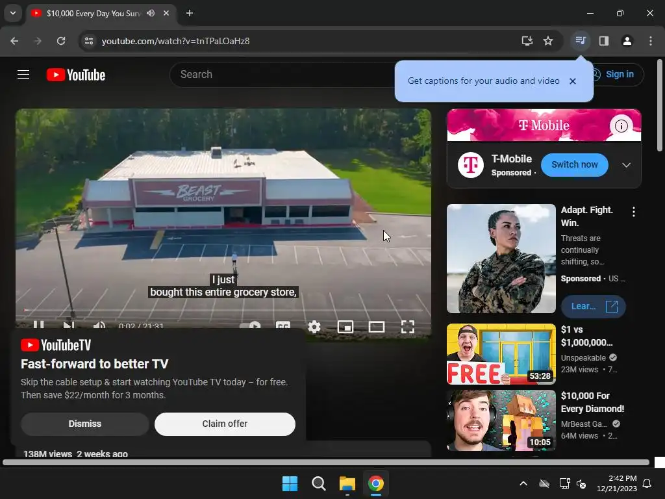Open the military ad thumbnail
This screenshot has height=499, width=665.
tap(501, 259)
